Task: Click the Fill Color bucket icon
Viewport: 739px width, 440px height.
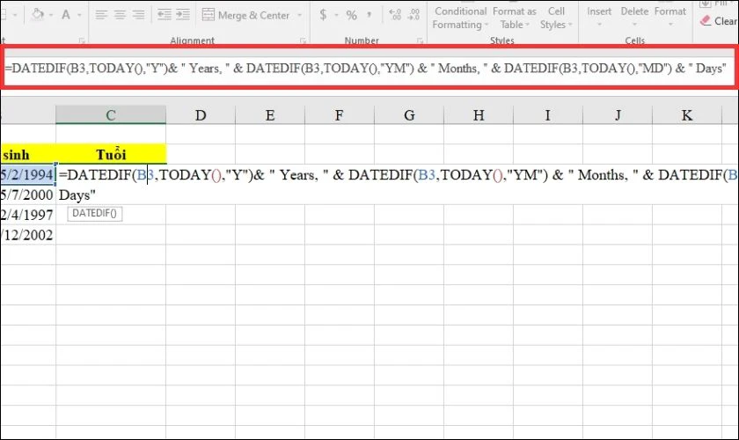Action: coord(38,15)
